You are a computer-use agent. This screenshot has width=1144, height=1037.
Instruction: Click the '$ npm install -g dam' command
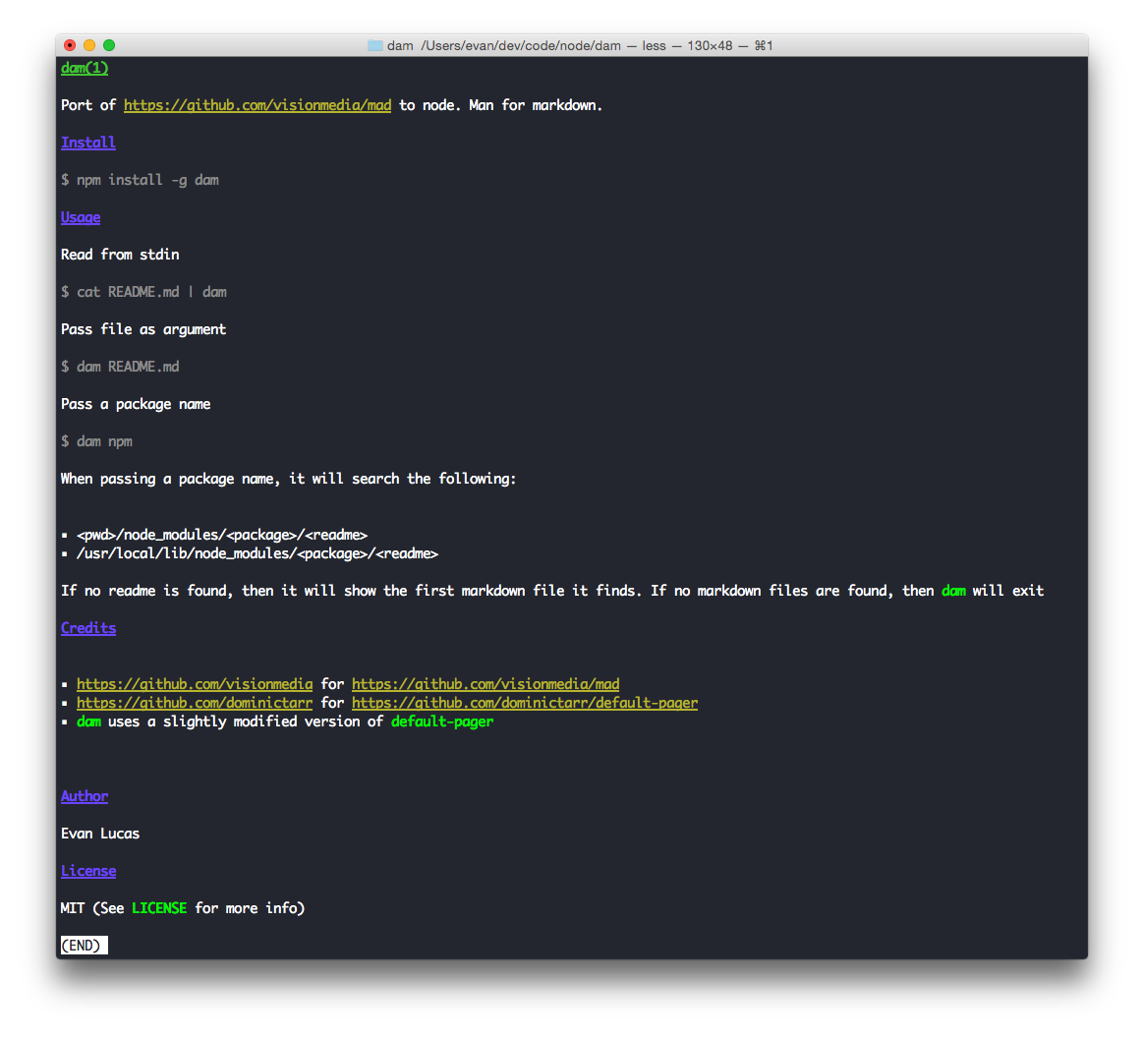point(141,180)
